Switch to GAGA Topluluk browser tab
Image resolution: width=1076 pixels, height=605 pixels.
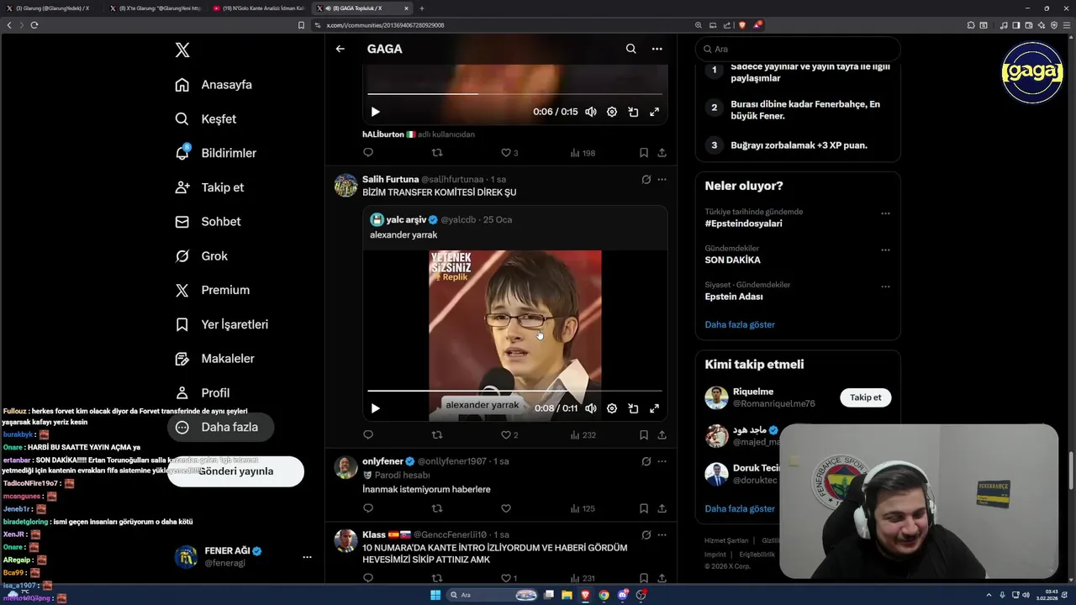(362, 8)
